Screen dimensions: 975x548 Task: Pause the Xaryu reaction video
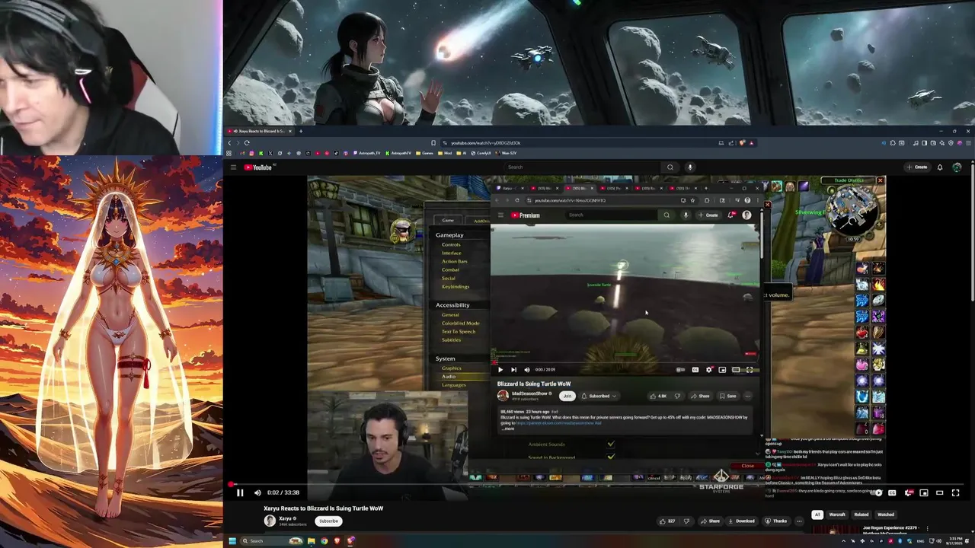239,492
